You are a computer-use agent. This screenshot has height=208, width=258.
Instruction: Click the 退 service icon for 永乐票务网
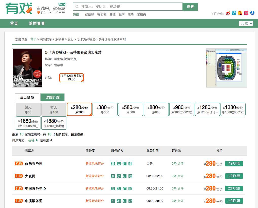pyautogui.click(x=130, y=164)
